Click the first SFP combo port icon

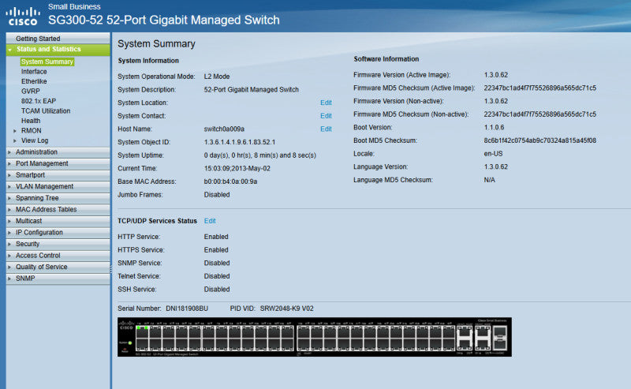click(465, 338)
